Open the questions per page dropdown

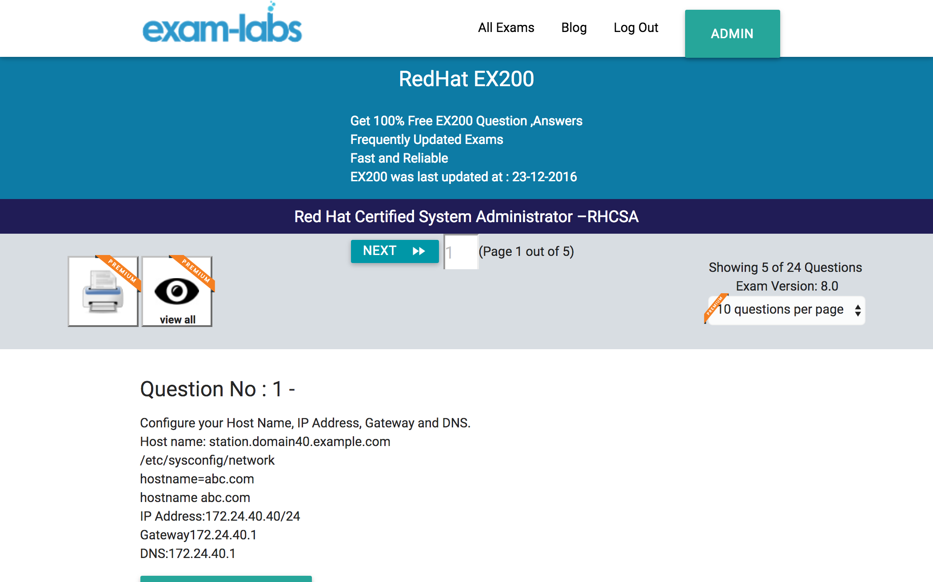(786, 310)
